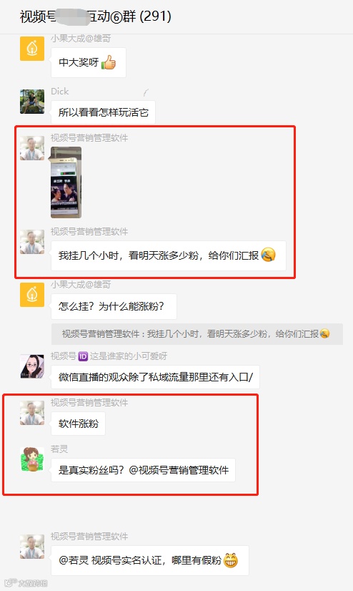Open the phone screenshot image thumbnail

pos(66,182)
